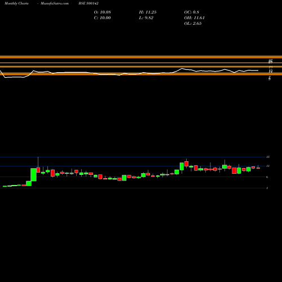Click the 15 price axis label

268,157
